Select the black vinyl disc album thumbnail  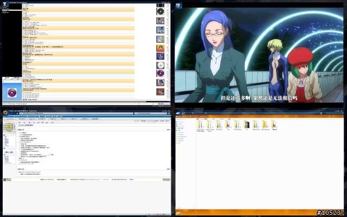coord(160,11)
